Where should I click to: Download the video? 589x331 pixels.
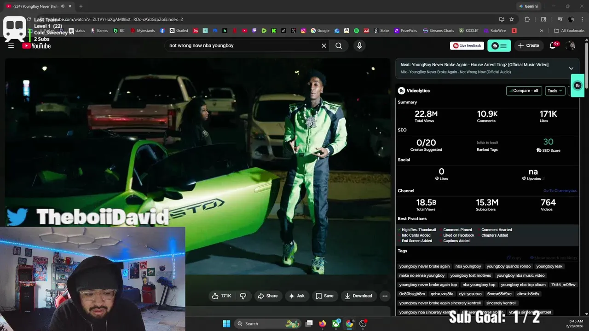coord(358,296)
